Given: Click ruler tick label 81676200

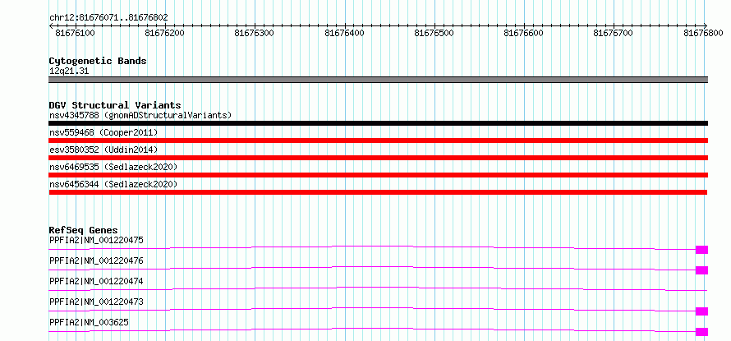Looking at the screenshot, I should [164, 33].
